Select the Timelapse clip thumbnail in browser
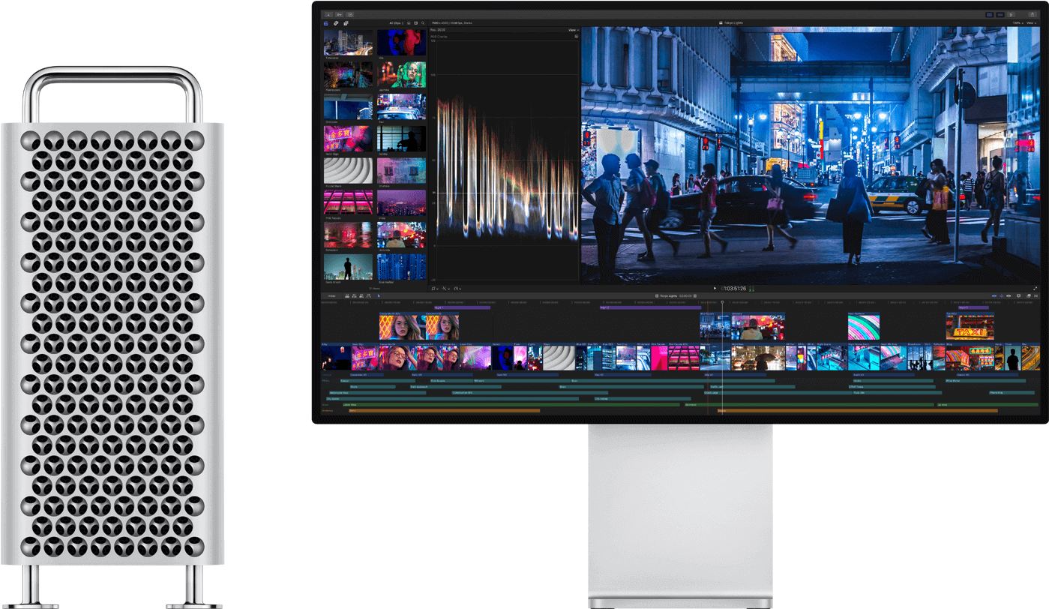The image size is (1049, 609). [348, 43]
